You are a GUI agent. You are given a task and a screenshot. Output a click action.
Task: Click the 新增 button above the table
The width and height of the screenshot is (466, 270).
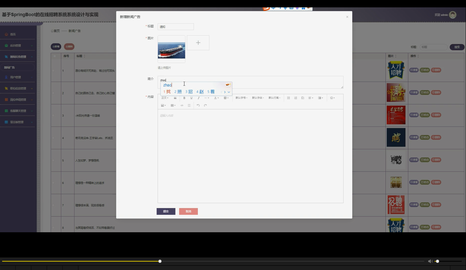pos(56,47)
